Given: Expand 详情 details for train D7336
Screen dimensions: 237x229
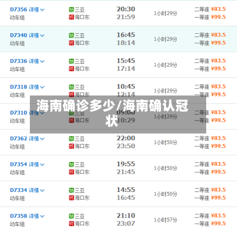Looking at the screenshot, I should point(36,61).
